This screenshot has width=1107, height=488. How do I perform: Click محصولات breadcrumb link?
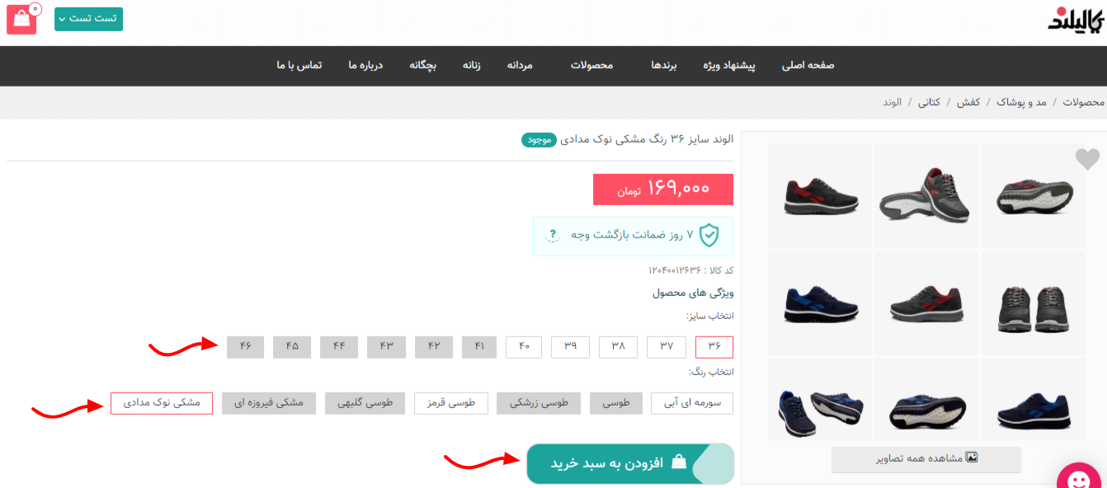[1083, 102]
